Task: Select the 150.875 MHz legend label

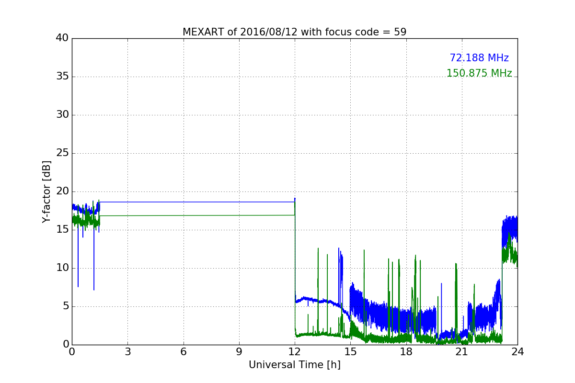Action: pos(479,73)
